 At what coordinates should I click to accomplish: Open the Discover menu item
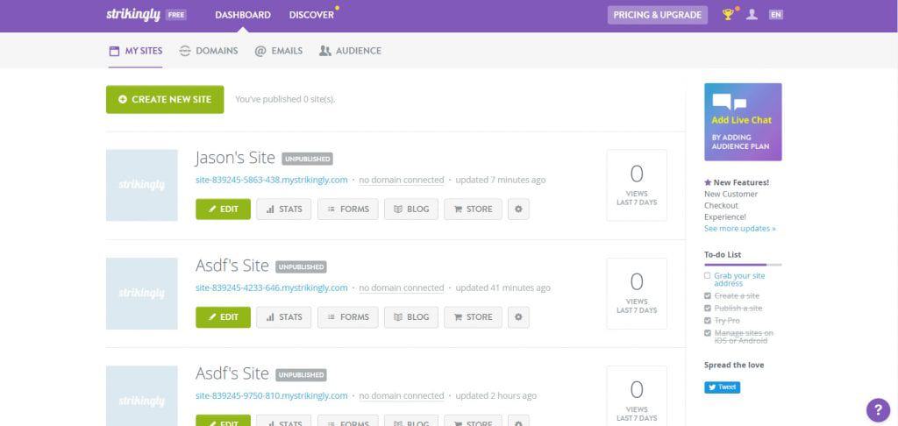click(311, 15)
